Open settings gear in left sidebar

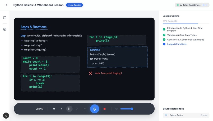(x=5, y=29)
